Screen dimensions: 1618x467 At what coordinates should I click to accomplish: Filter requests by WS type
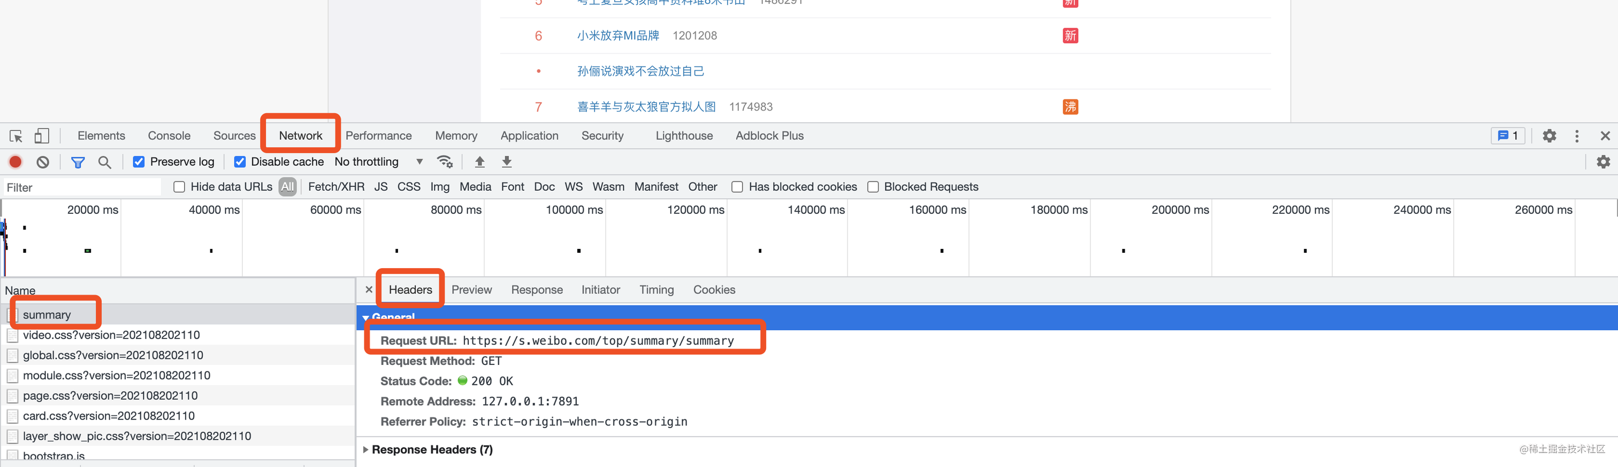(574, 187)
